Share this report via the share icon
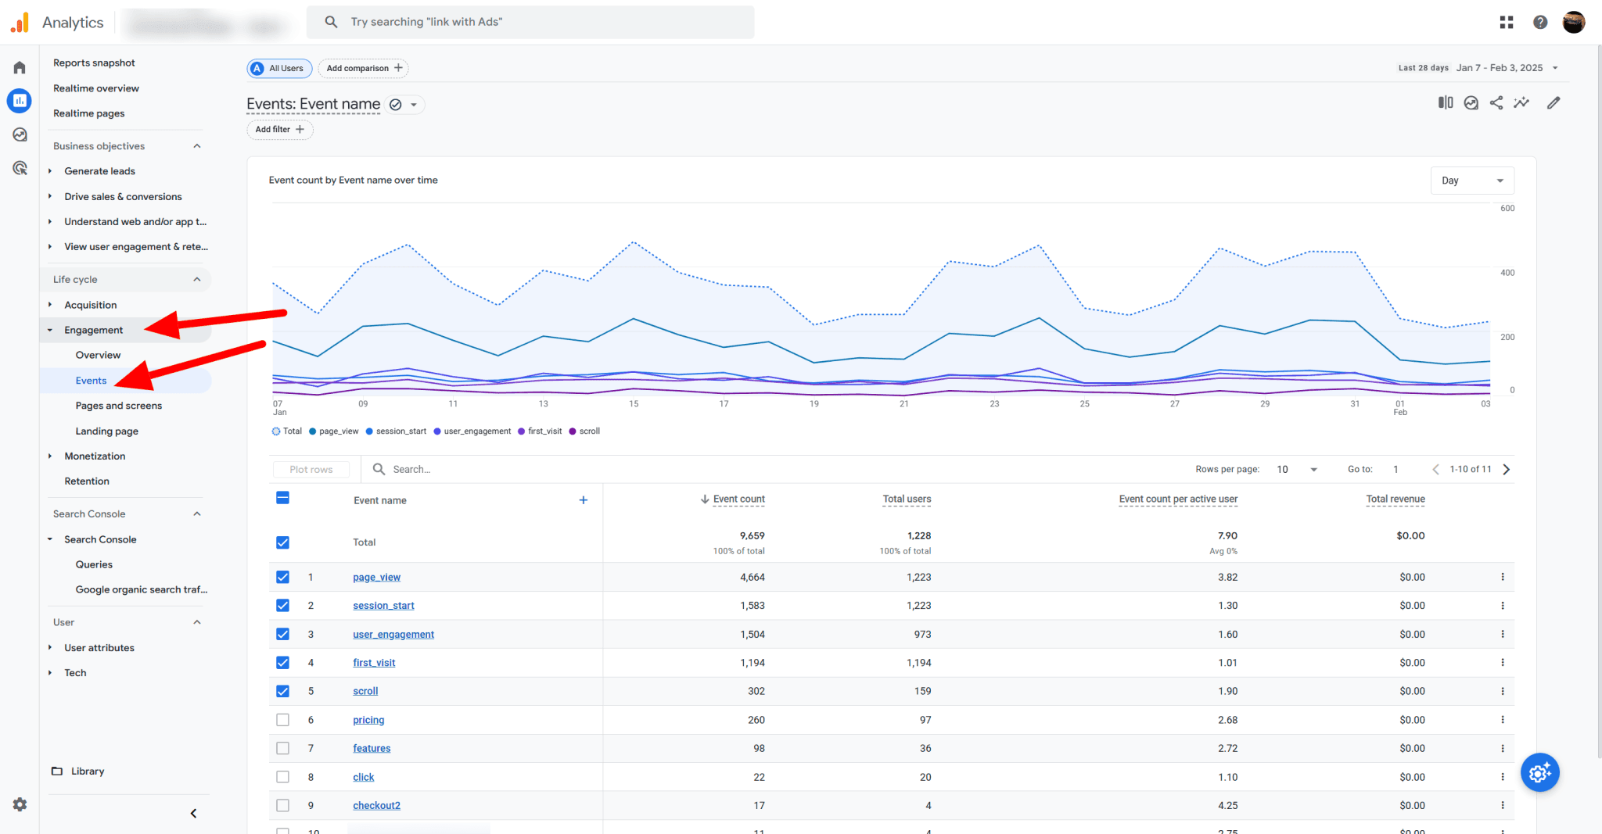Screen dimensions: 1602x834 pyautogui.click(x=1496, y=102)
